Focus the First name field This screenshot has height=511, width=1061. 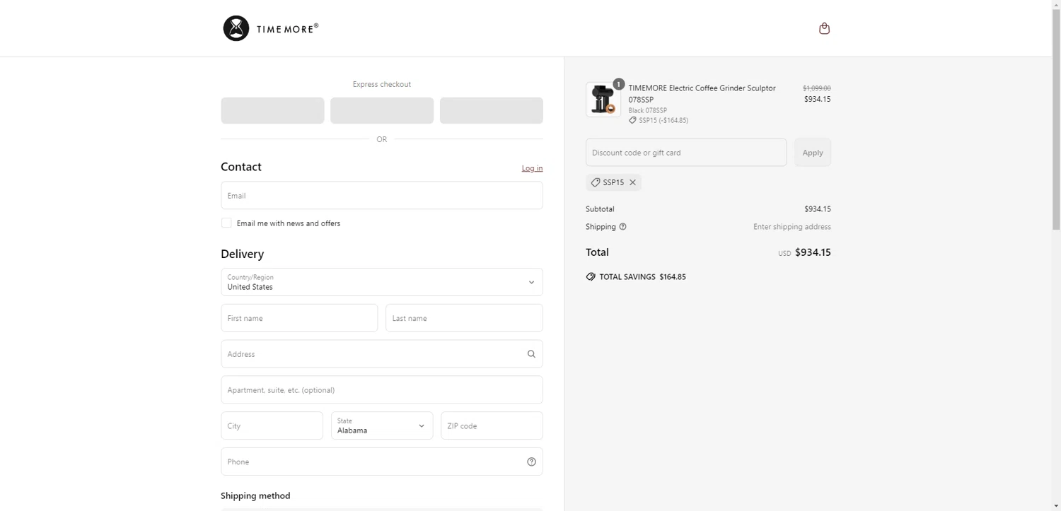[x=299, y=318]
